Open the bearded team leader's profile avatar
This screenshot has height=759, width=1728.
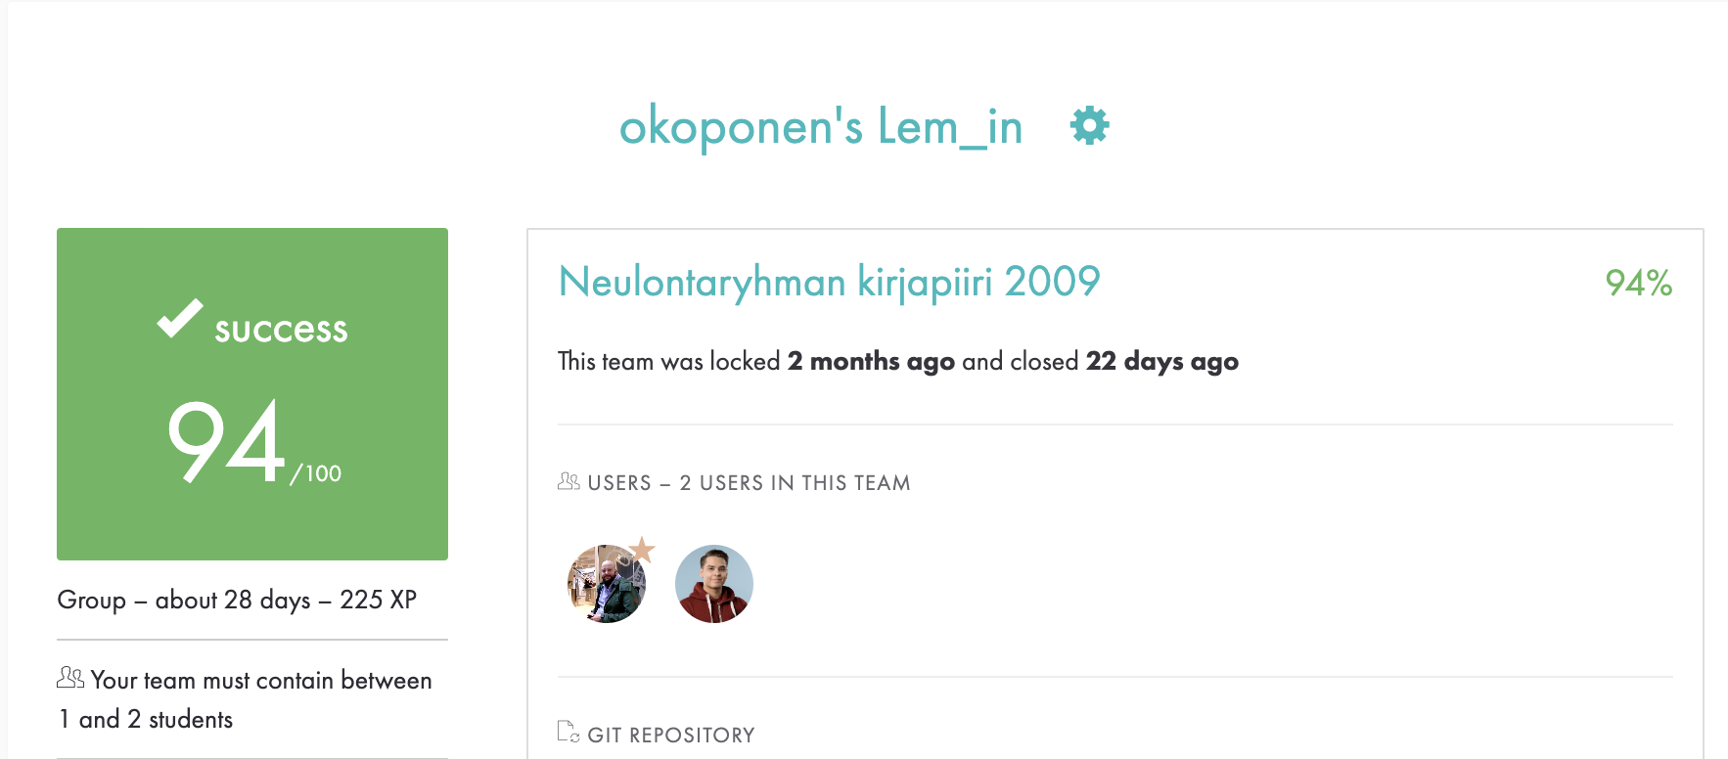pyautogui.click(x=608, y=583)
